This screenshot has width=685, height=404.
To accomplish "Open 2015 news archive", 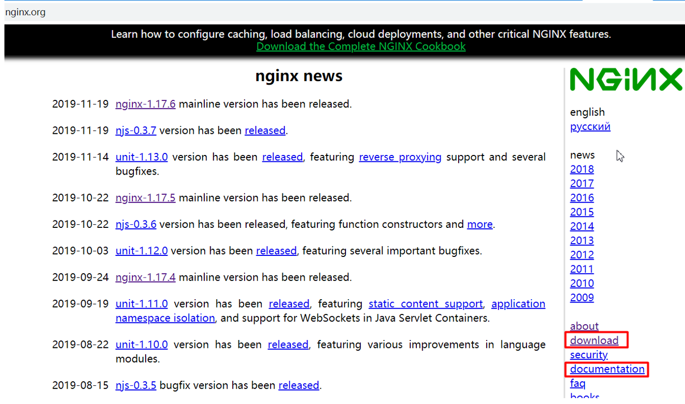I will tap(582, 212).
